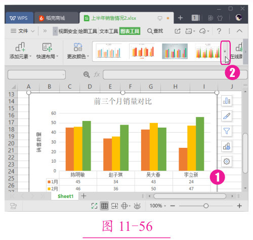
Task: Click the fx insert function icon
Action: pos(97,74)
